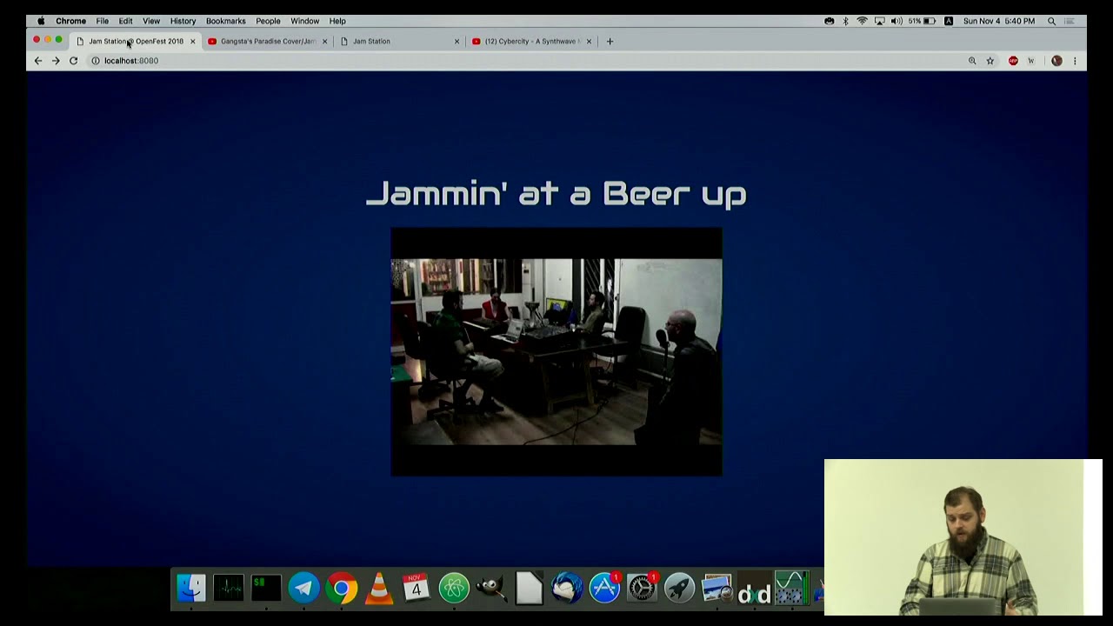Open Activity Monitor in the Dock
The image size is (1113, 626).
[x=229, y=589]
